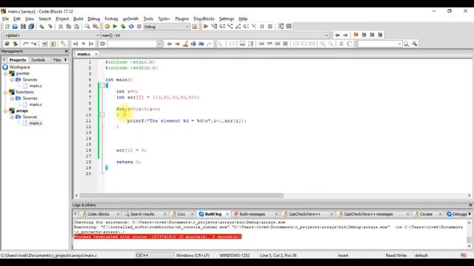The image size is (474, 266).
Task: Click the editor horizontal scrollbar
Action: [181, 195]
